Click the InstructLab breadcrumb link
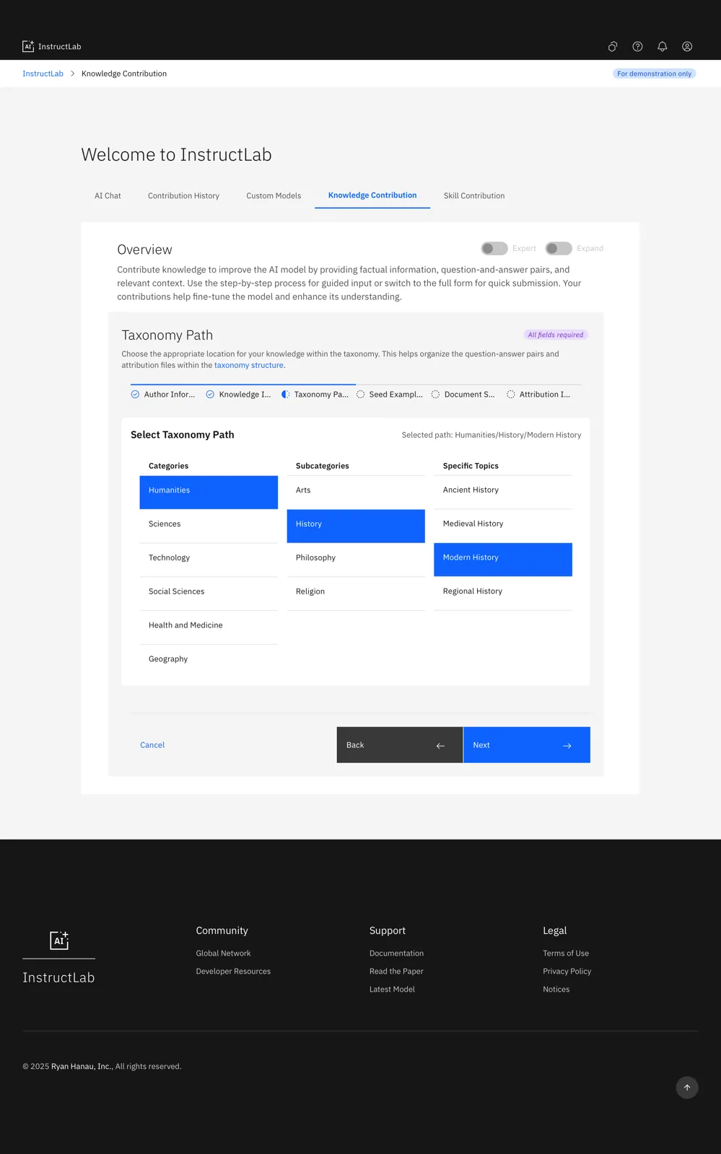This screenshot has width=721, height=1154. [x=43, y=74]
